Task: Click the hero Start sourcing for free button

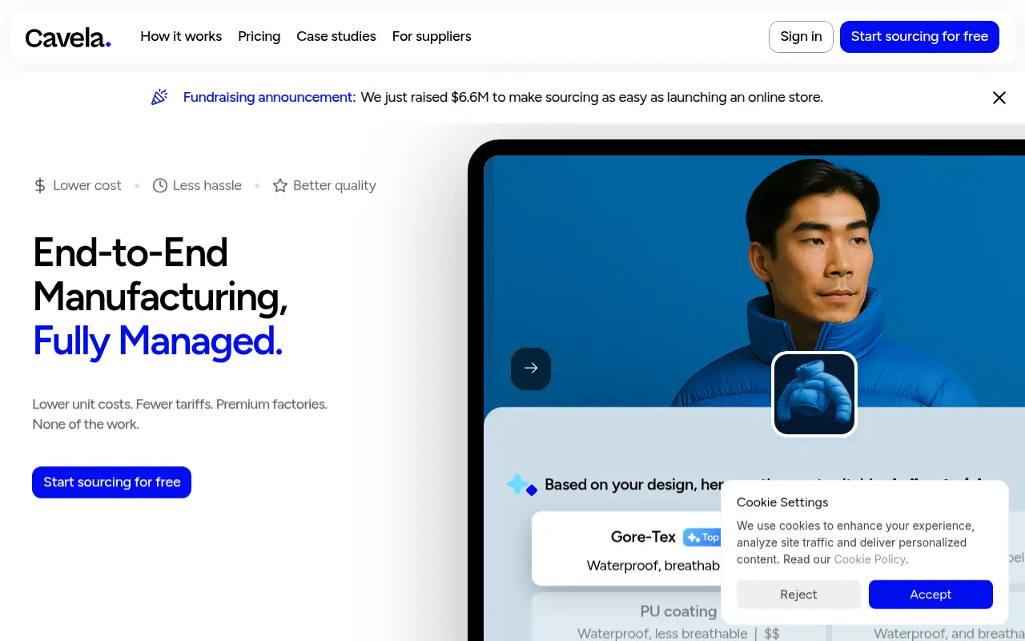Action: point(112,482)
